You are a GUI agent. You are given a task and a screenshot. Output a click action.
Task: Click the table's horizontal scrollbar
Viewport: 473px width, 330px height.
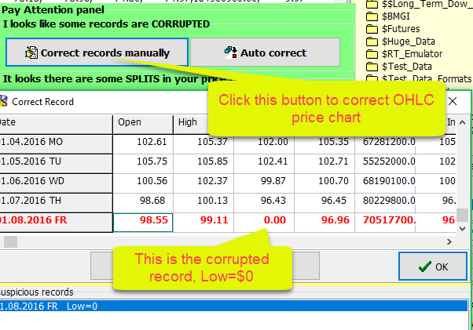pyautogui.click(x=236, y=241)
